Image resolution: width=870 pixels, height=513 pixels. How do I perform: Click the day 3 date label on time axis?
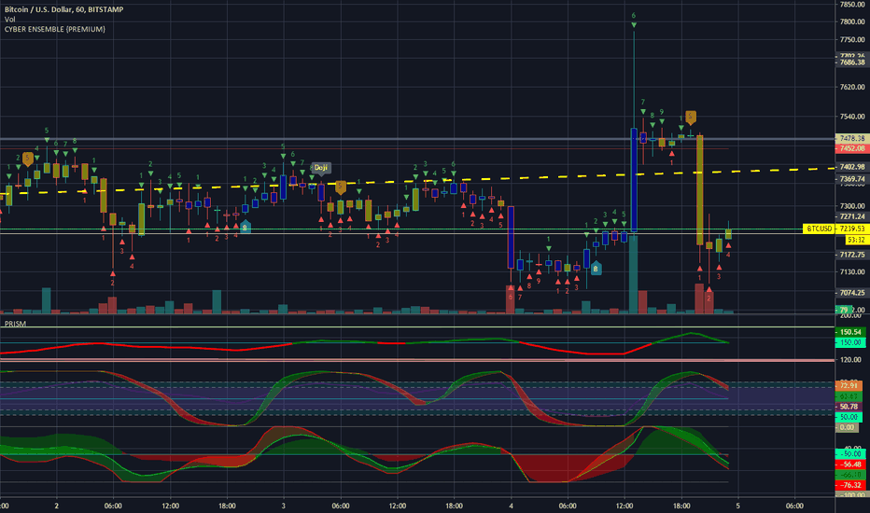click(284, 506)
